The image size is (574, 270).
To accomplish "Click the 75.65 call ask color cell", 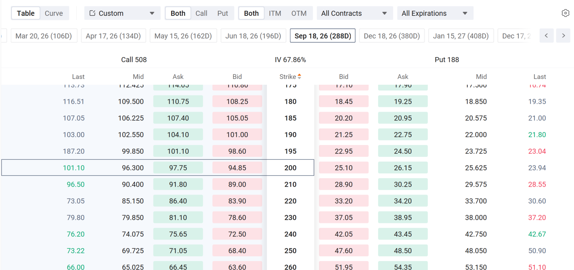I will [x=178, y=234].
